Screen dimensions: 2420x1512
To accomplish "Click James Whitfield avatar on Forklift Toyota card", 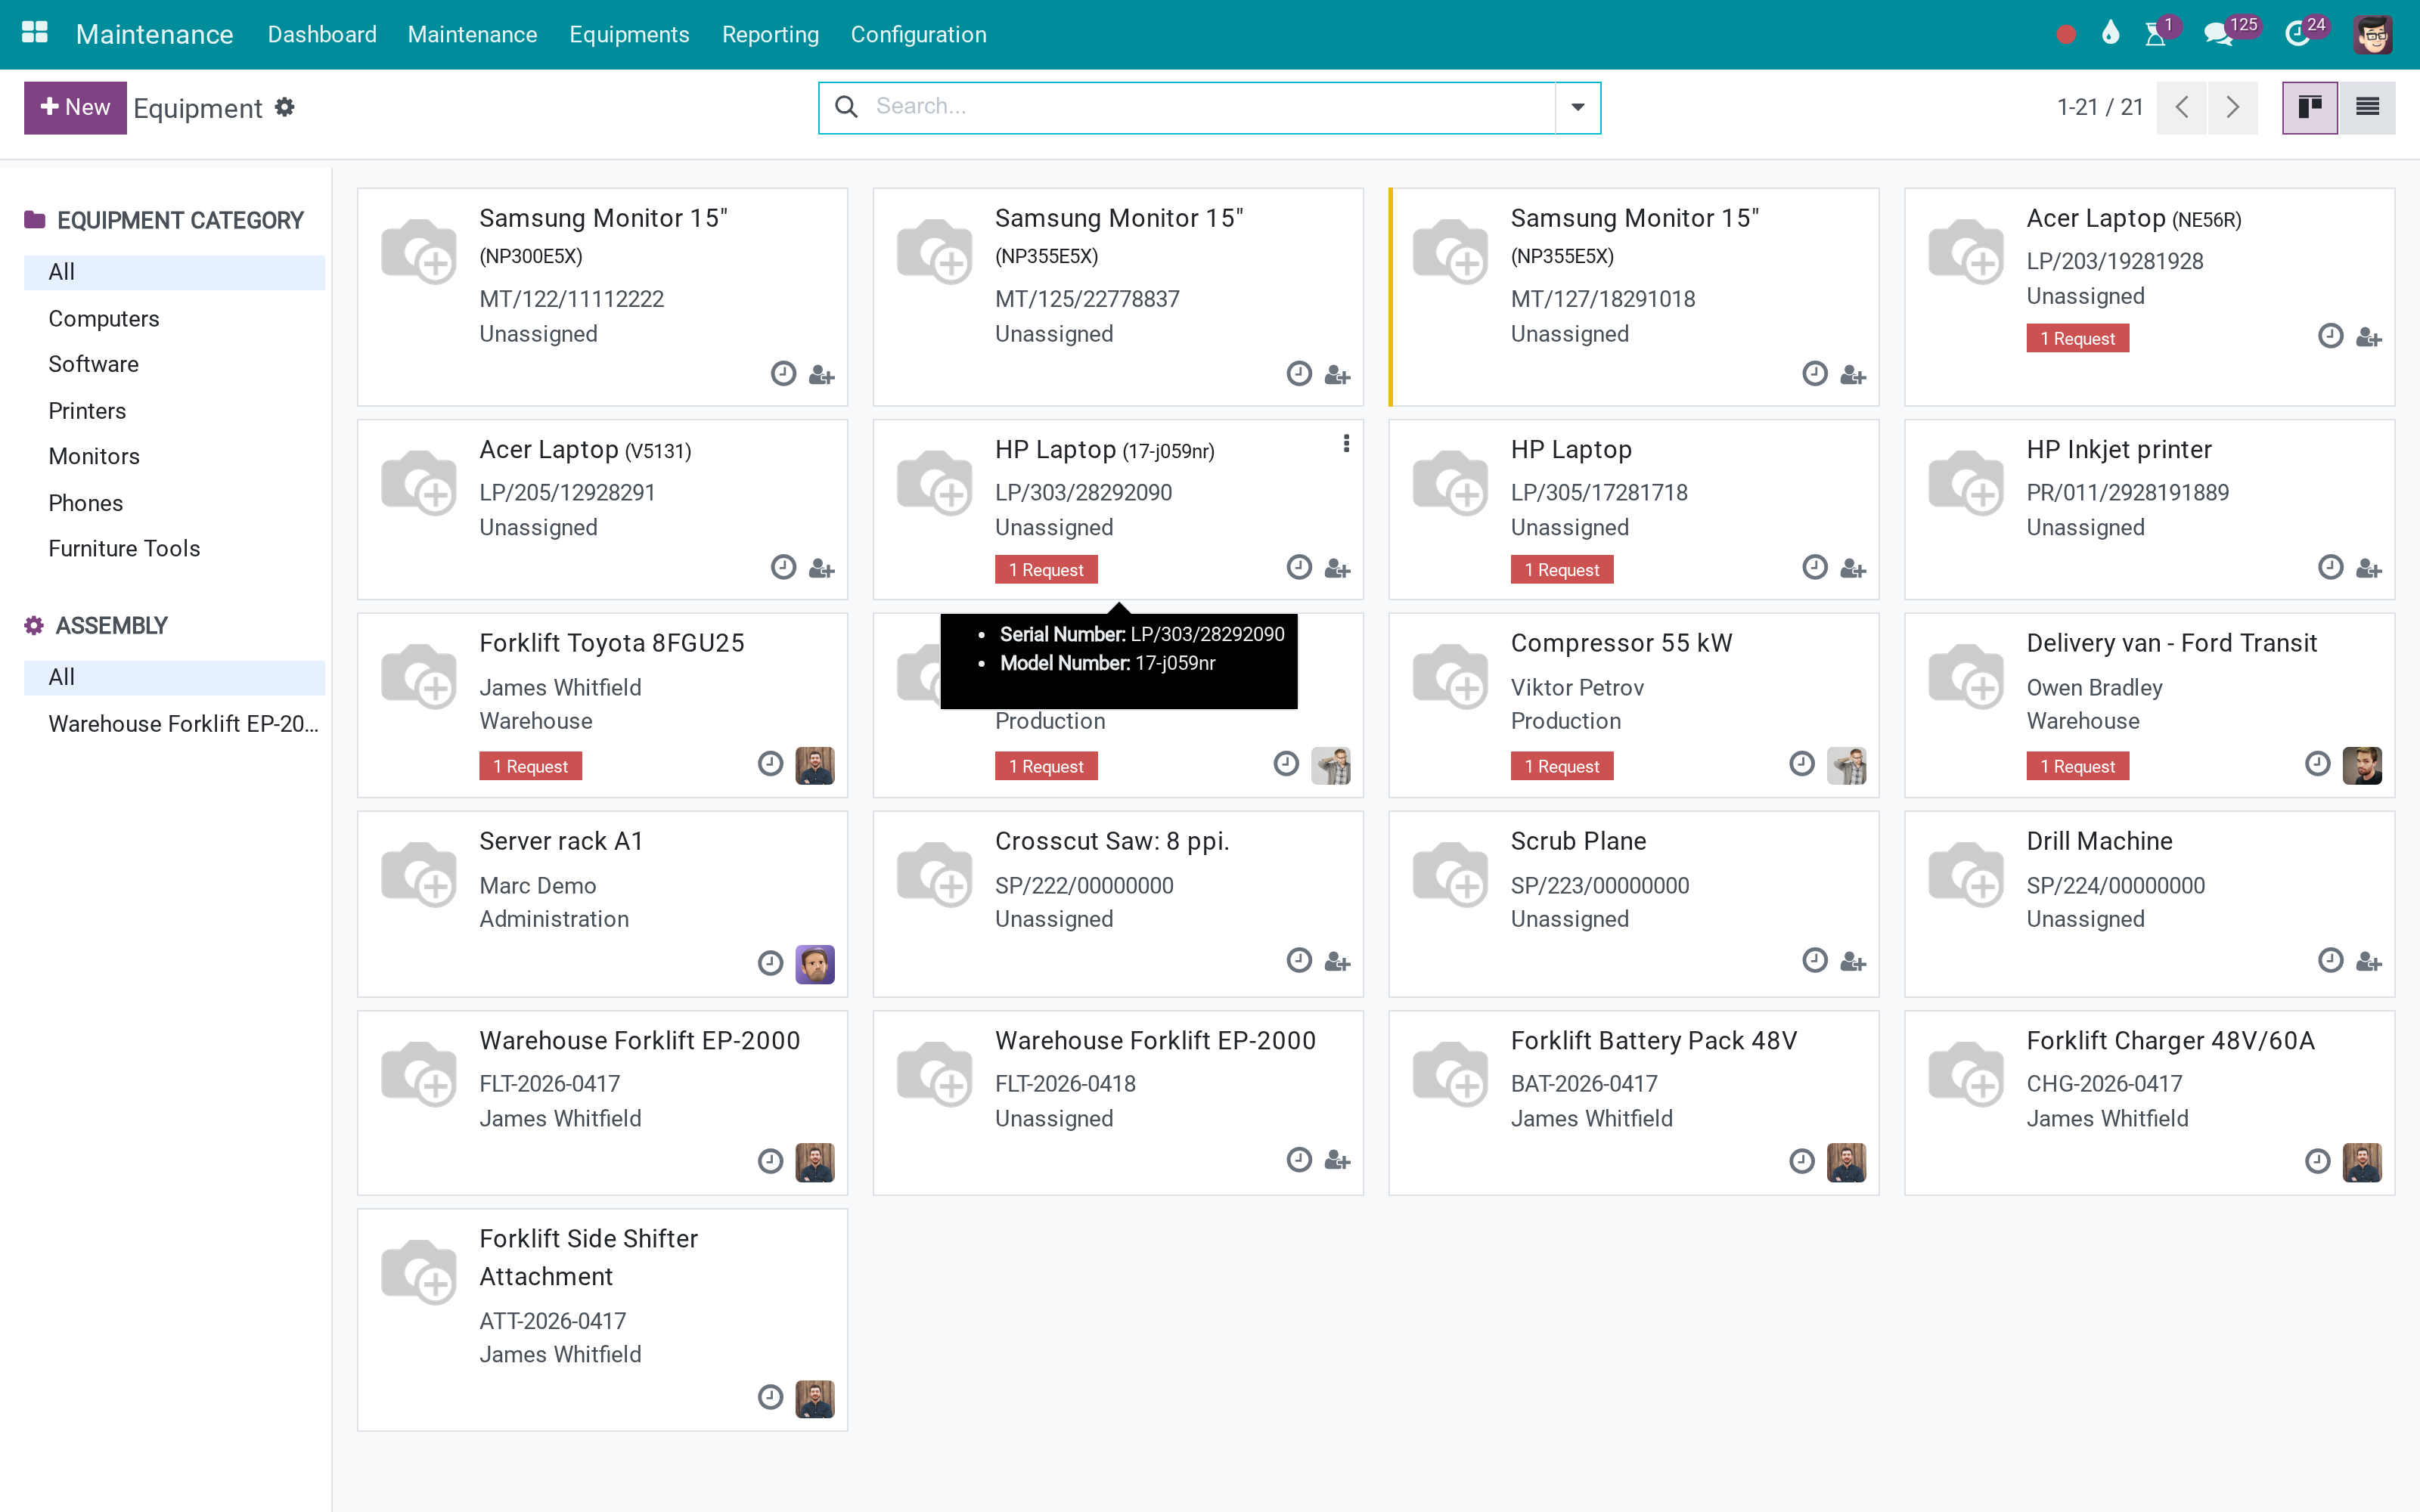I will point(815,766).
